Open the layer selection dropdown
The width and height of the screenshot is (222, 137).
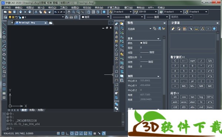tap(63, 17)
